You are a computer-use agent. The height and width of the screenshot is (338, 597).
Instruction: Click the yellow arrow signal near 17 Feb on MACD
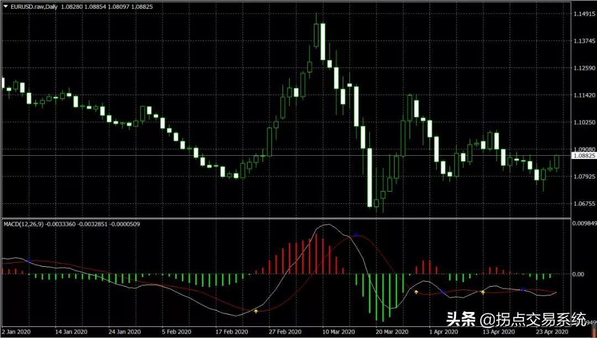coord(256,310)
